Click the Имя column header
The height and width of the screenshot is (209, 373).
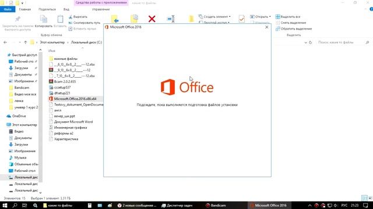pos(52,51)
